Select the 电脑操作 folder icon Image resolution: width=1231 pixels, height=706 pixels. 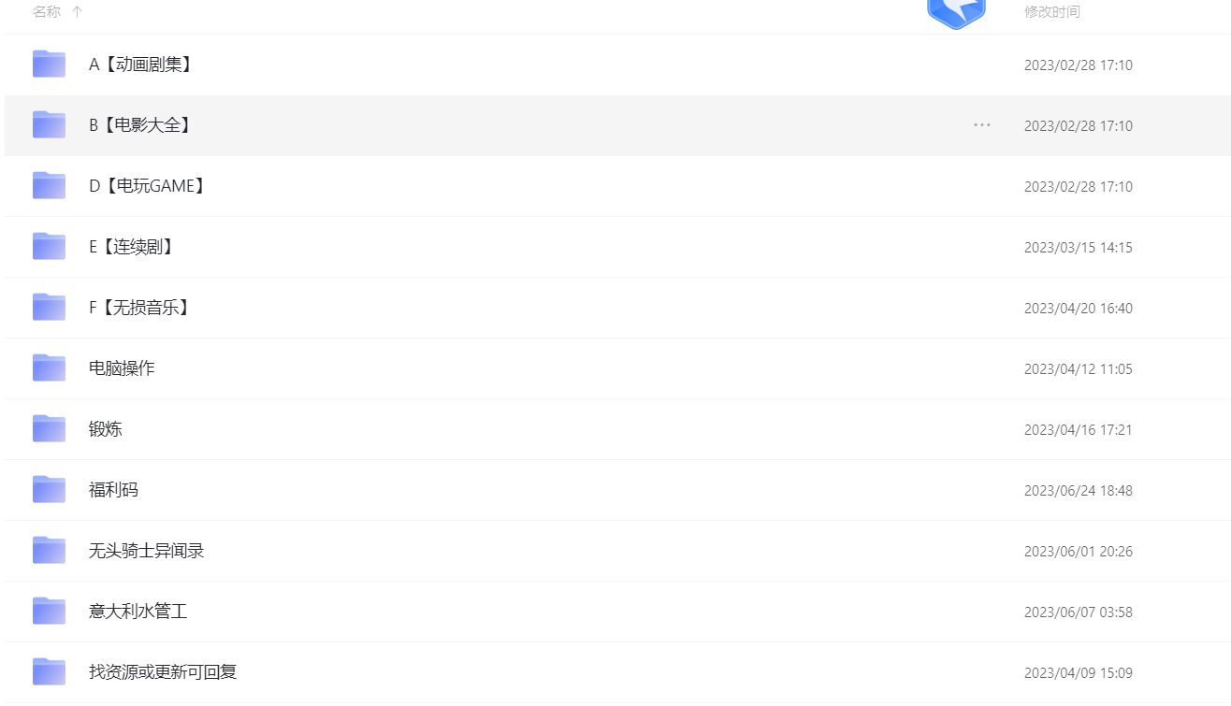[49, 368]
